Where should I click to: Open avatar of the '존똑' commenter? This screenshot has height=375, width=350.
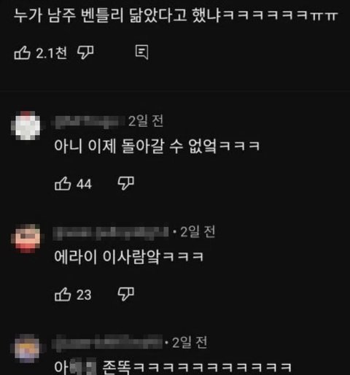tap(28, 349)
